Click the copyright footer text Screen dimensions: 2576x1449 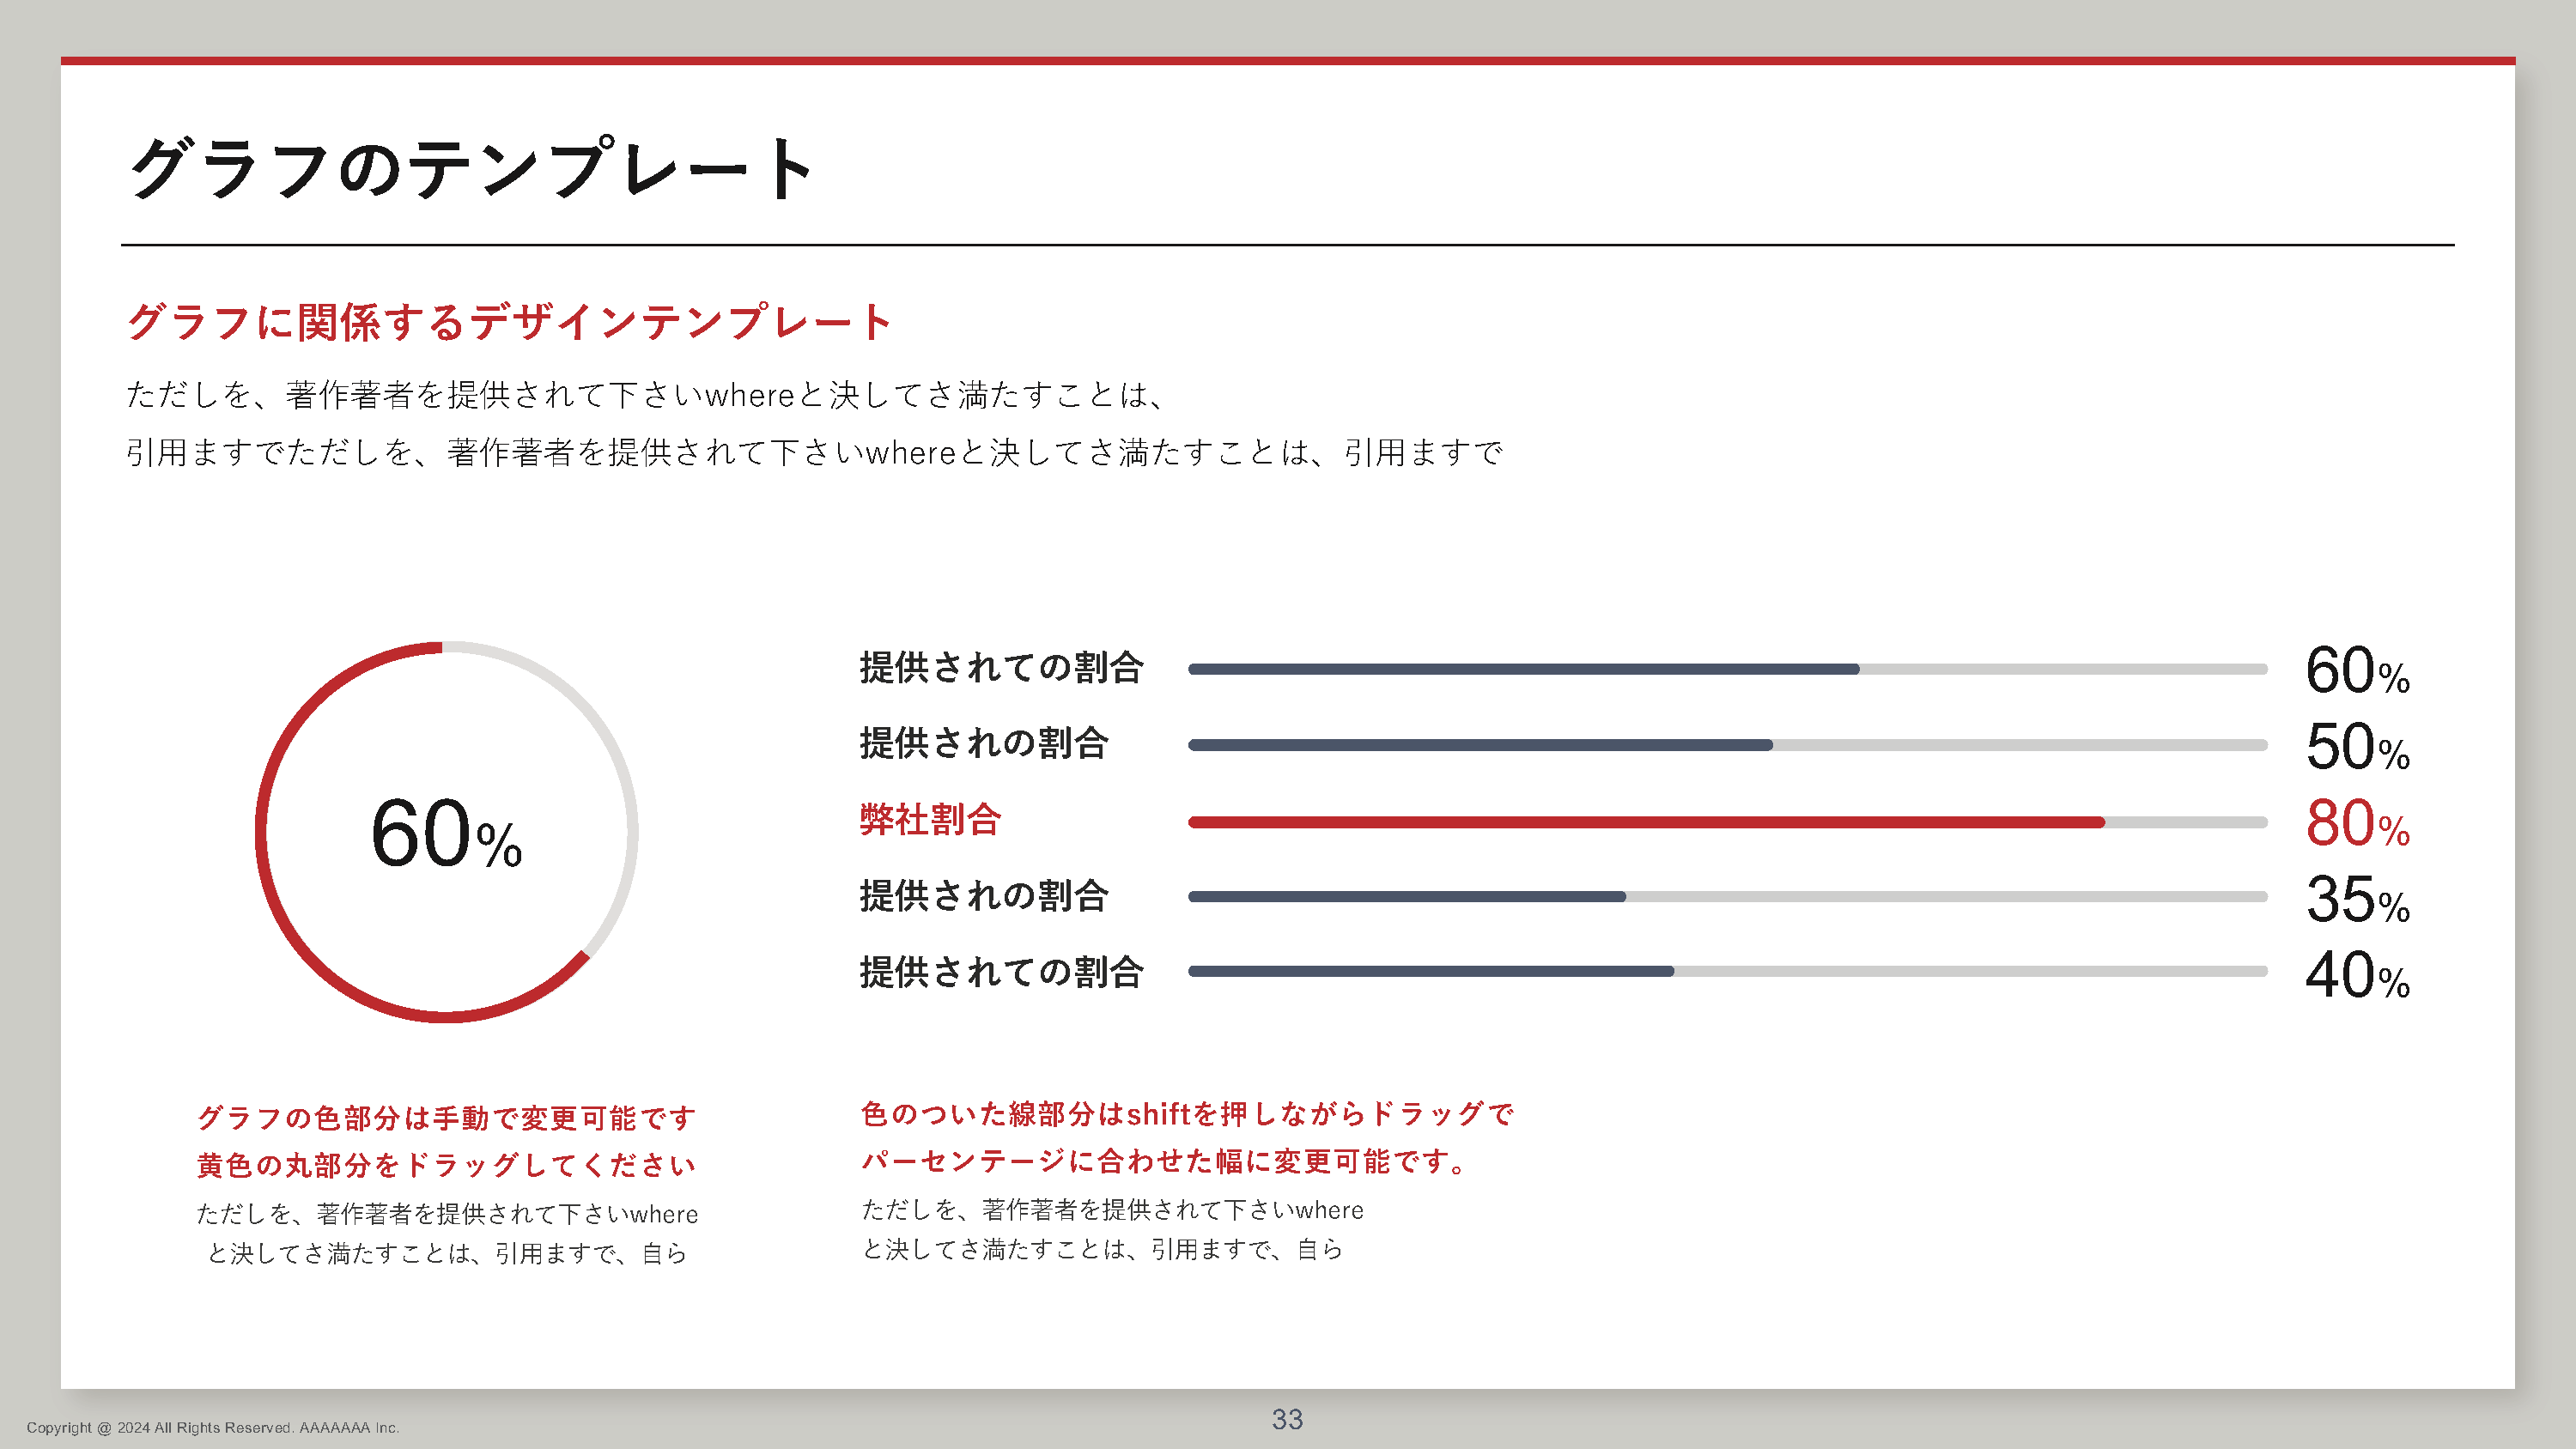[213, 1428]
